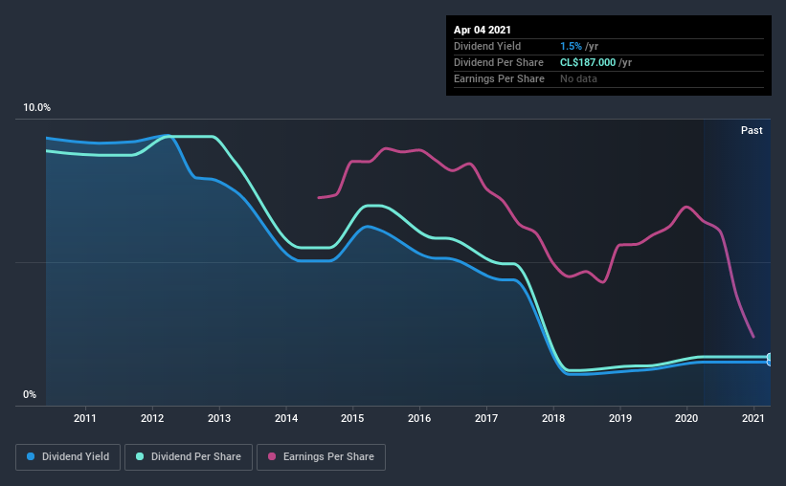Screen dimensions: 786x486
Task: Click the 'No data' earnings value
Action: coord(578,78)
